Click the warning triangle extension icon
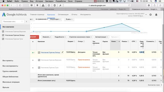164x92 pixels. (x=43, y=5)
